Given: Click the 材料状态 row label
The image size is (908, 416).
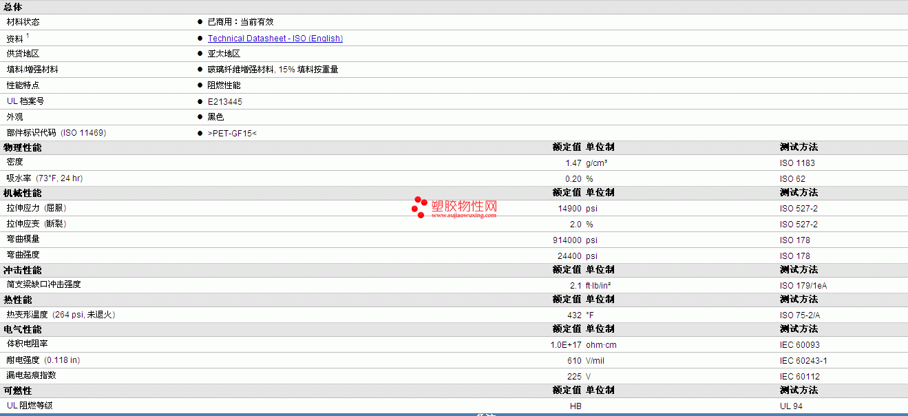Looking at the screenshot, I should coord(23,22).
